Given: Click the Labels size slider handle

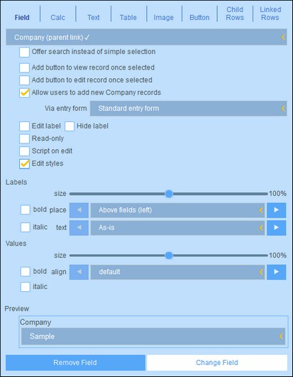Looking at the screenshot, I should [x=169, y=194].
